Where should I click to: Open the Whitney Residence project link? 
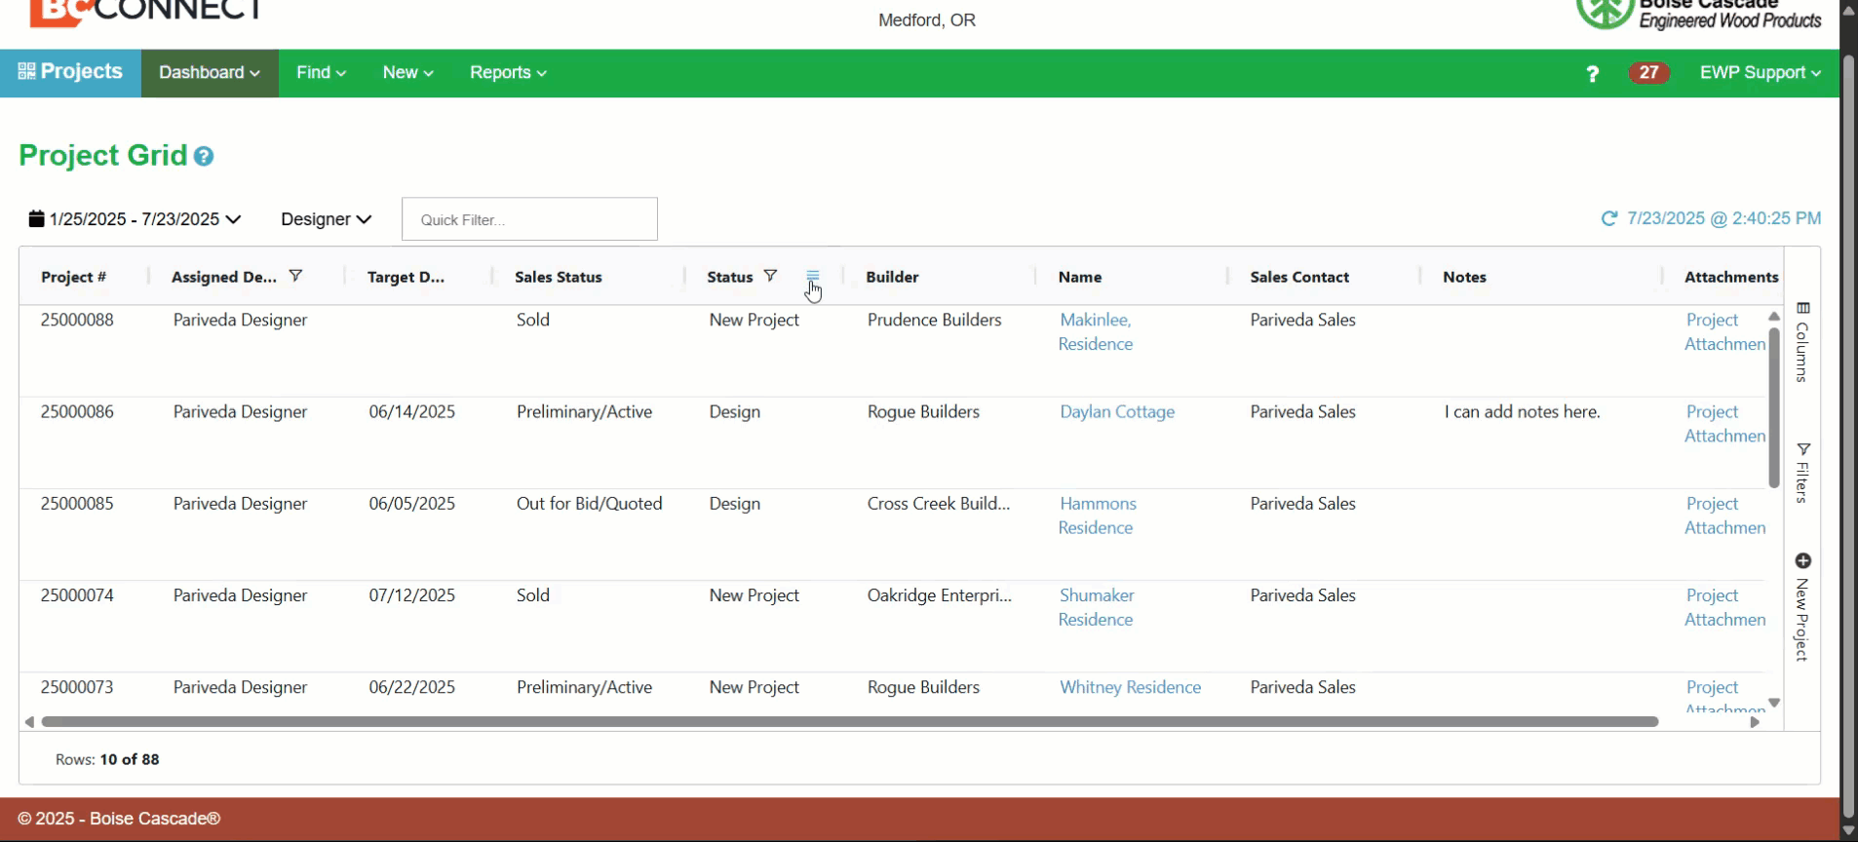tap(1130, 687)
